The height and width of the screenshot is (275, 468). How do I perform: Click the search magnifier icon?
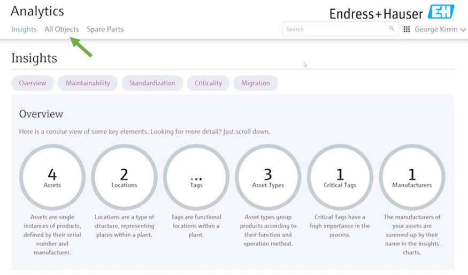click(392, 29)
